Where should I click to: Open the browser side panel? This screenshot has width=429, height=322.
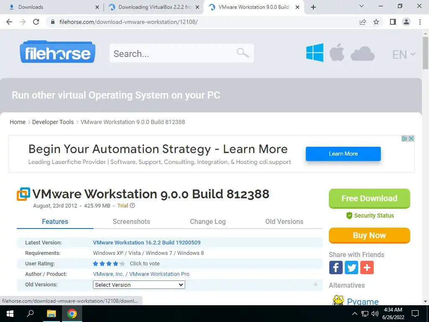pyautogui.click(x=393, y=22)
